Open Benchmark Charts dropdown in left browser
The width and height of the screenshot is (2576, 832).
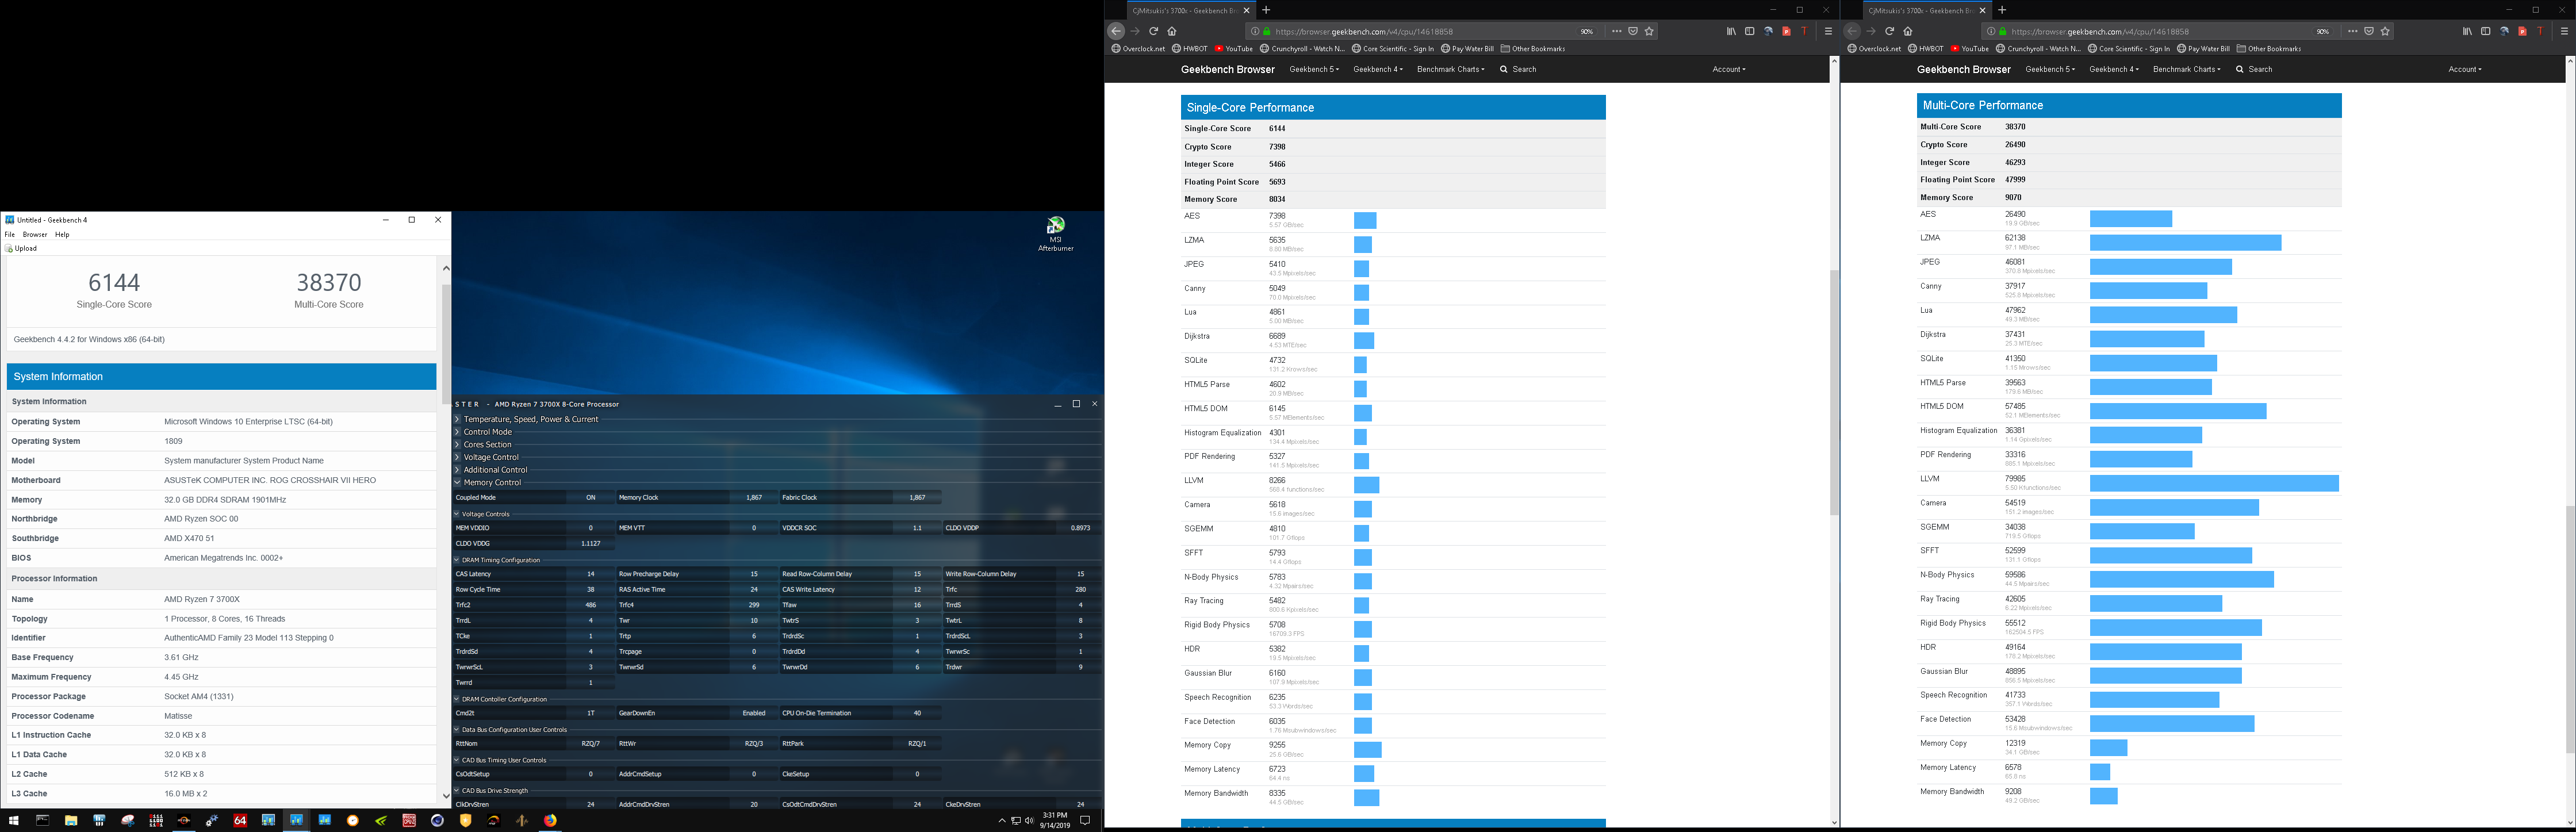point(1451,69)
